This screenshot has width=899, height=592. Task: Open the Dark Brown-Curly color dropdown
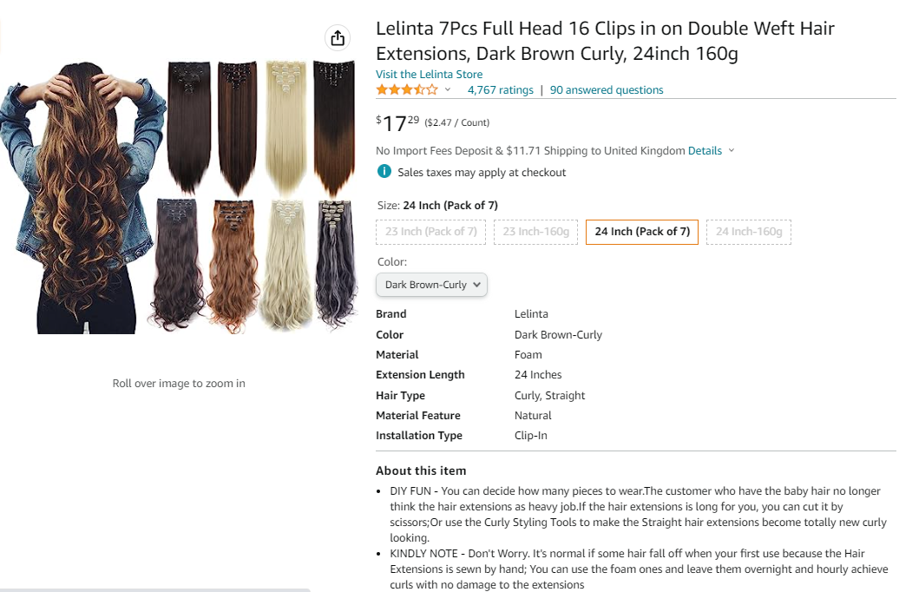(432, 285)
